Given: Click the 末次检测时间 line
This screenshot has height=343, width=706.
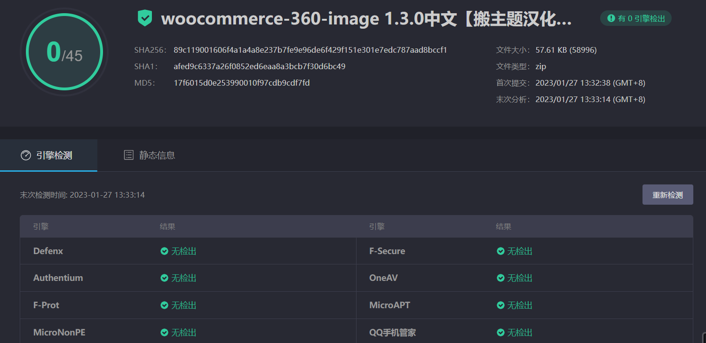Looking at the screenshot, I should [x=82, y=195].
